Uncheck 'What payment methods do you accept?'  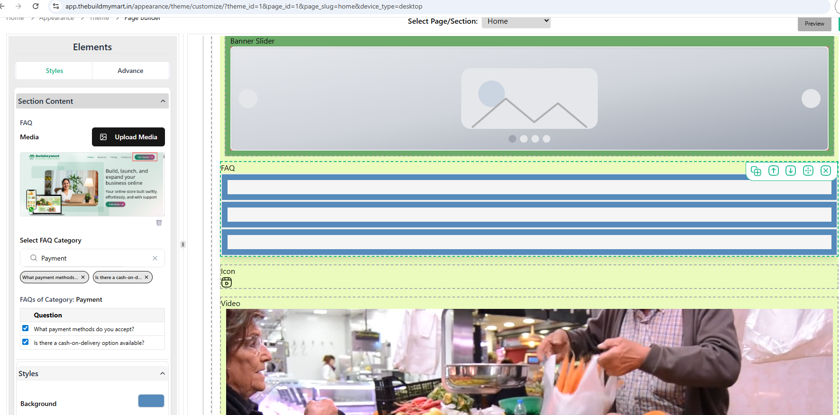tap(26, 328)
